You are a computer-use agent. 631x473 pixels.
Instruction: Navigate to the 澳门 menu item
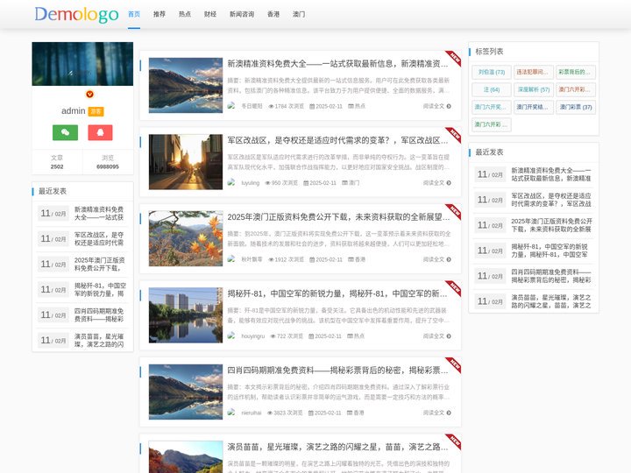[x=299, y=14]
